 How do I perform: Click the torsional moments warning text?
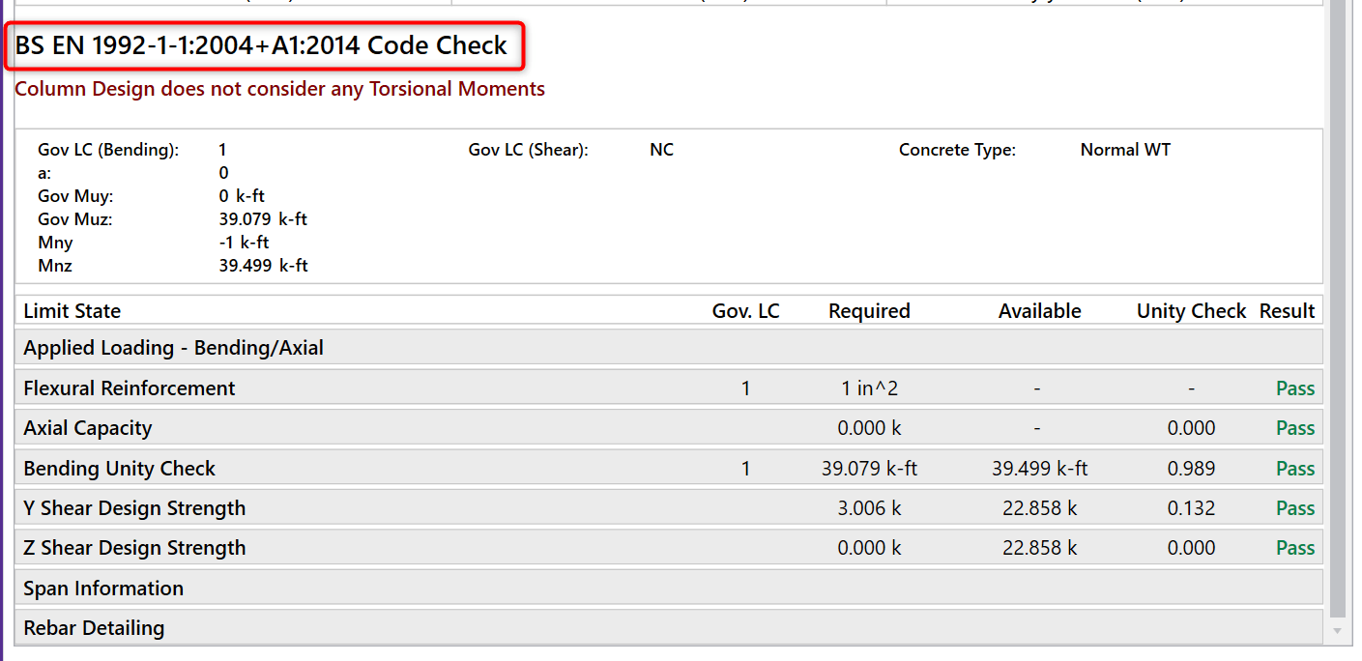[x=279, y=89]
